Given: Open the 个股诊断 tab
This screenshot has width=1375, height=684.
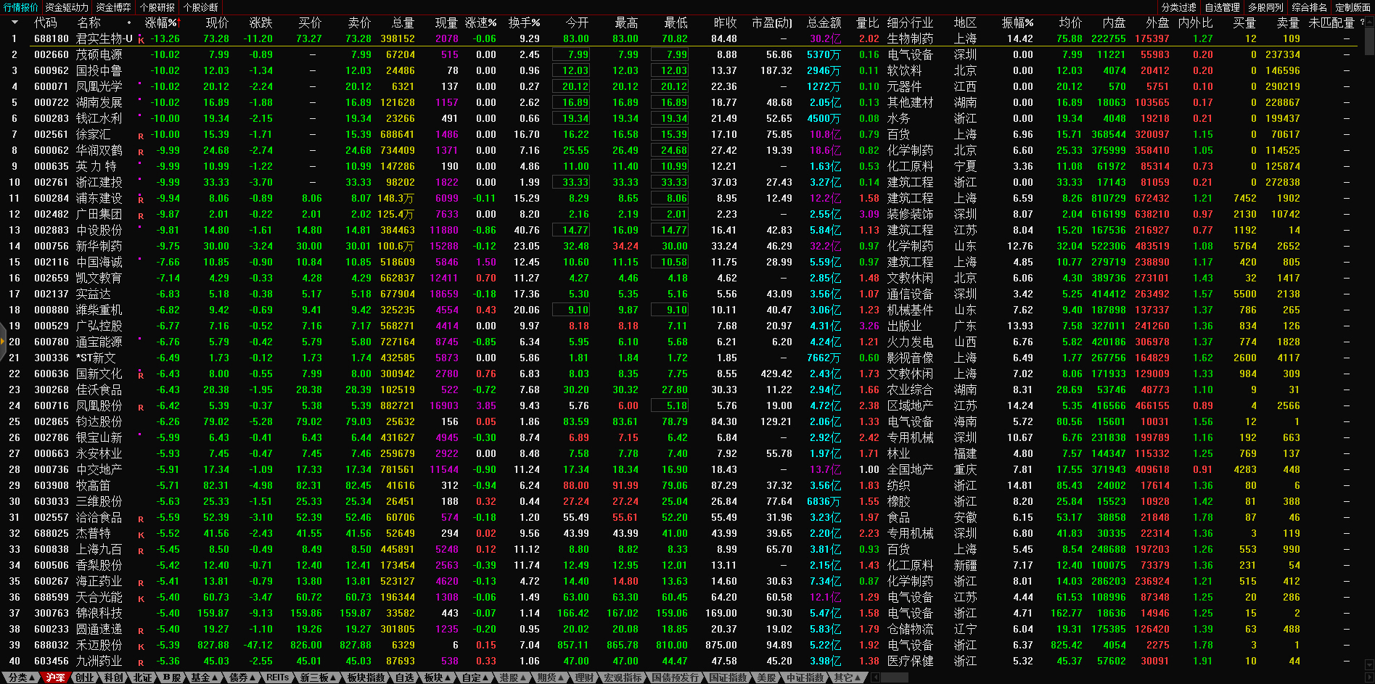Looking at the screenshot, I should (x=200, y=7).
